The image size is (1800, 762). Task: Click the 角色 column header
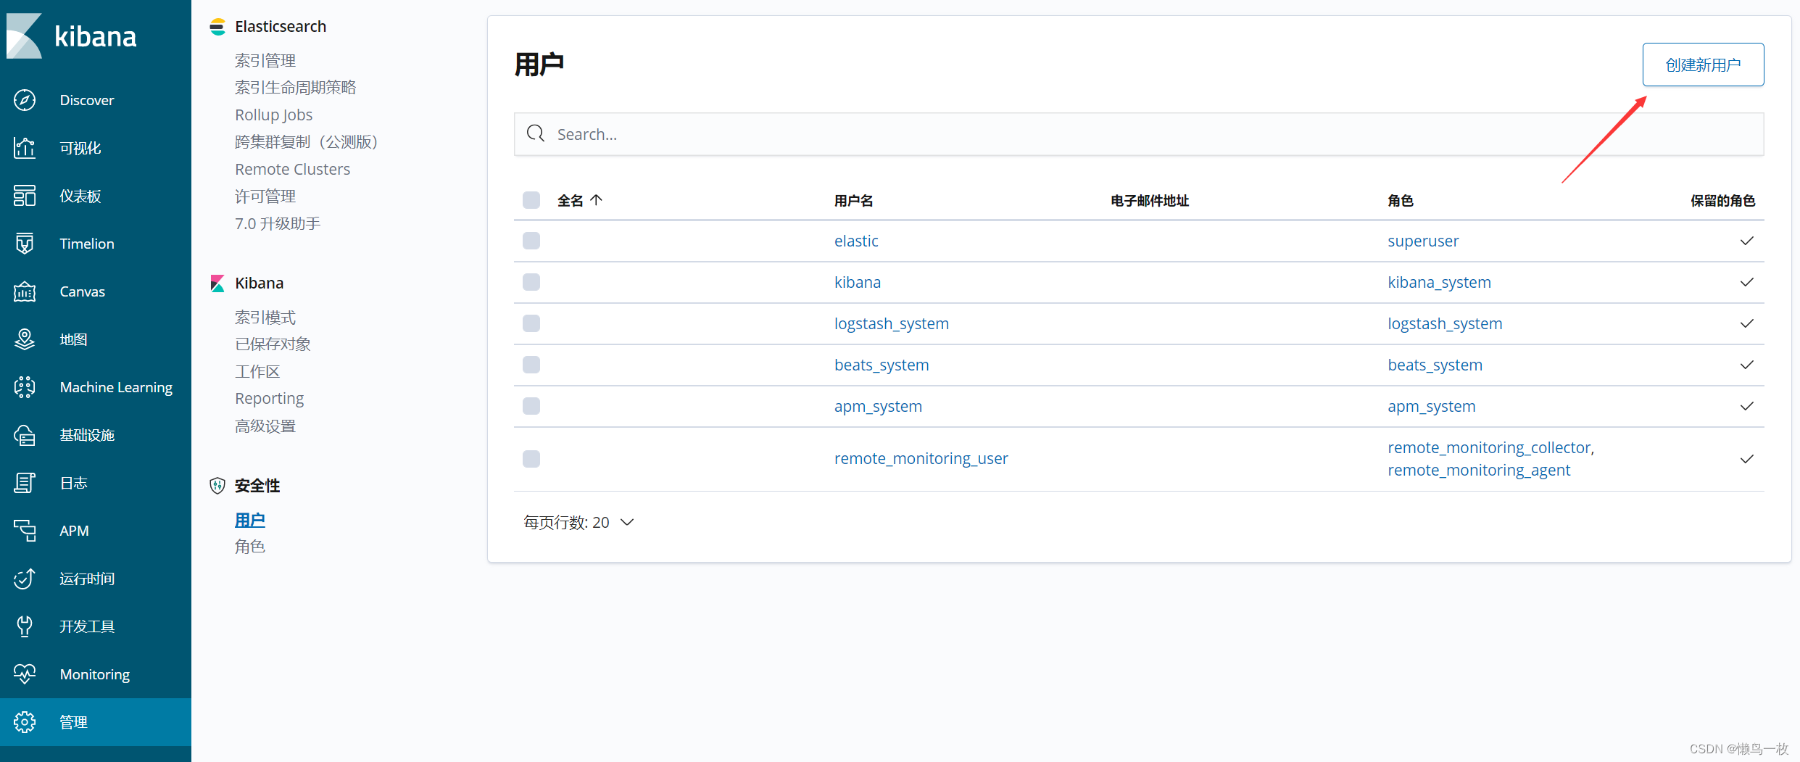pyautogui.click(x=1401, y=201)
